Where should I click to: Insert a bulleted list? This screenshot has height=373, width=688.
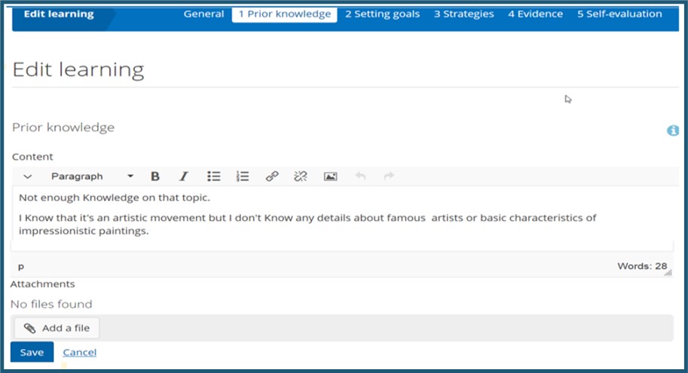pos(214,176)
